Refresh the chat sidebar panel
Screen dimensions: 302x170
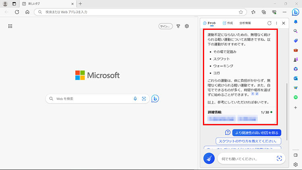click(269, 23)
